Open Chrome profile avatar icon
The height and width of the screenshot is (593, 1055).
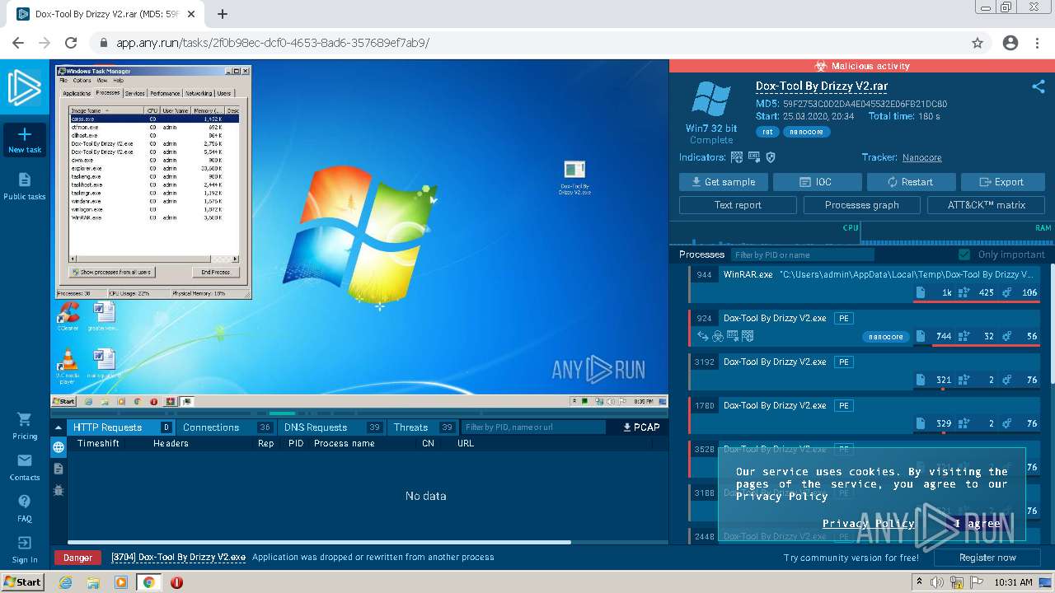click(1010, 43)
